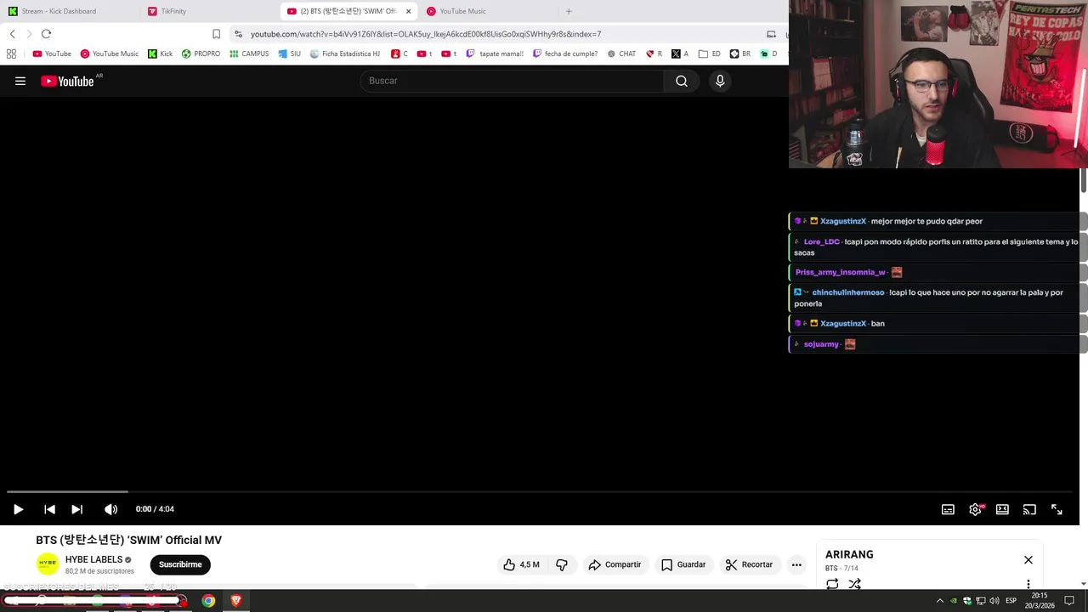
Task: Subscribe with Suscribirme button
Action: [x=180, y=564]
